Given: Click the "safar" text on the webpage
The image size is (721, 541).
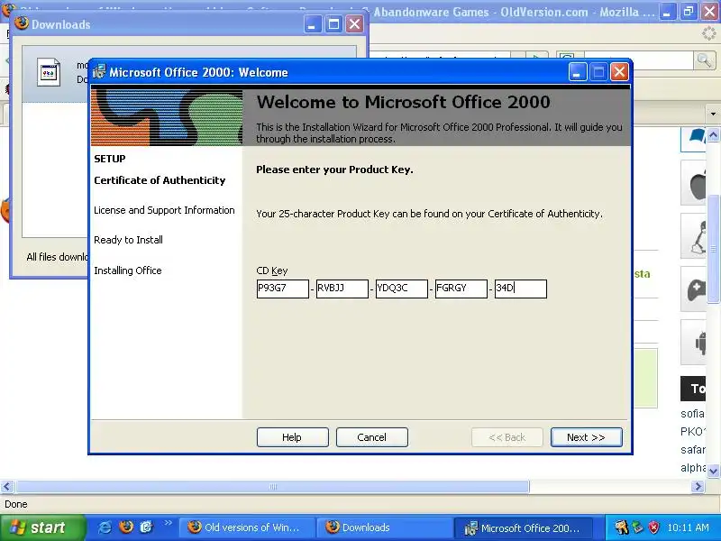Looking at the screenshot, I should coord(693,449).
